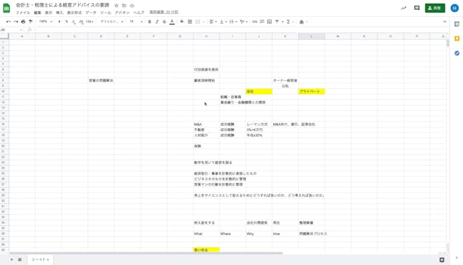Open the last edit history link

[164, 12]
